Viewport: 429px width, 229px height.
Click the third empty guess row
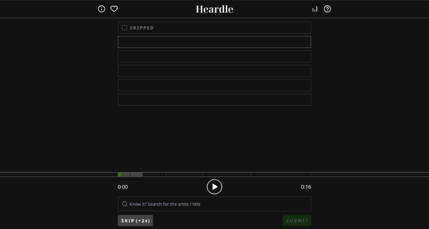[x=214, y=57]
